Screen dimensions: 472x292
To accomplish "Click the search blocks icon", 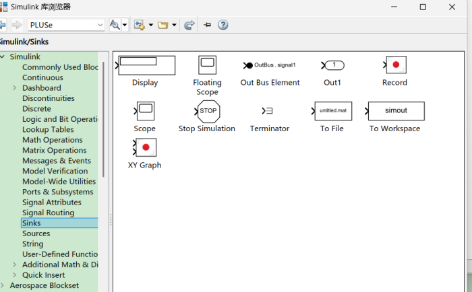I will tap(115, 25).
